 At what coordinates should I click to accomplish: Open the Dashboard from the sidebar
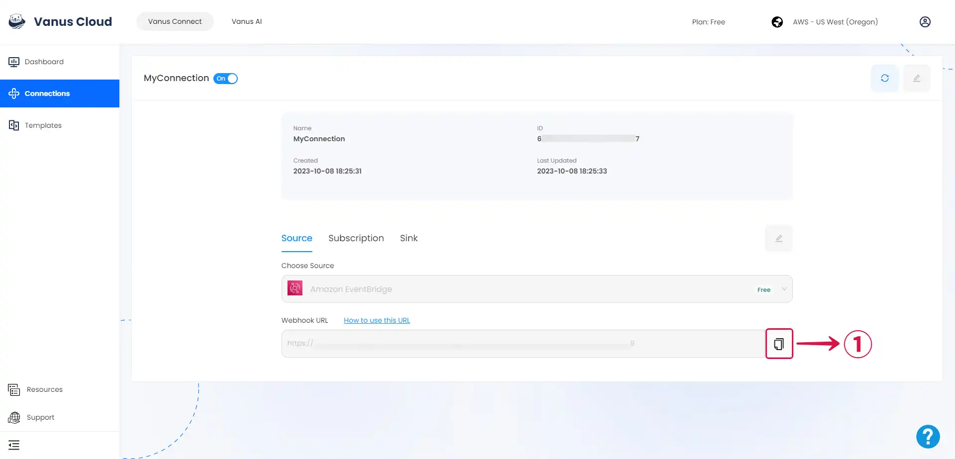pos(44,62)
